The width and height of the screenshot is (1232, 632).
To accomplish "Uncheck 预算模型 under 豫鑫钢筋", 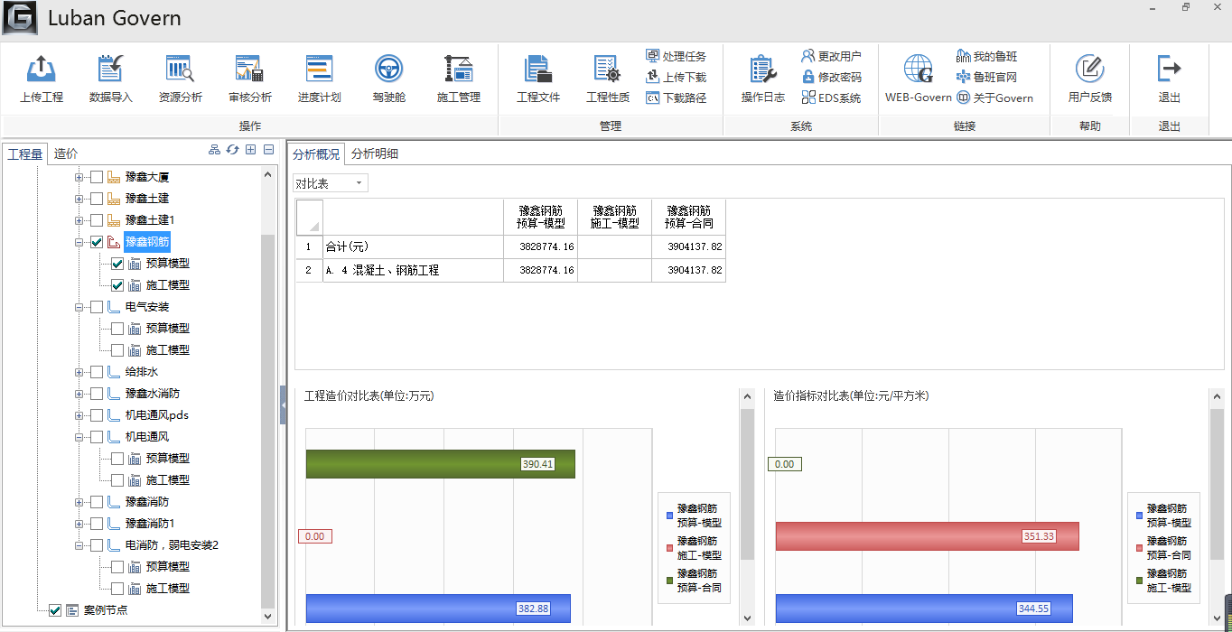I will click(117, 264).
